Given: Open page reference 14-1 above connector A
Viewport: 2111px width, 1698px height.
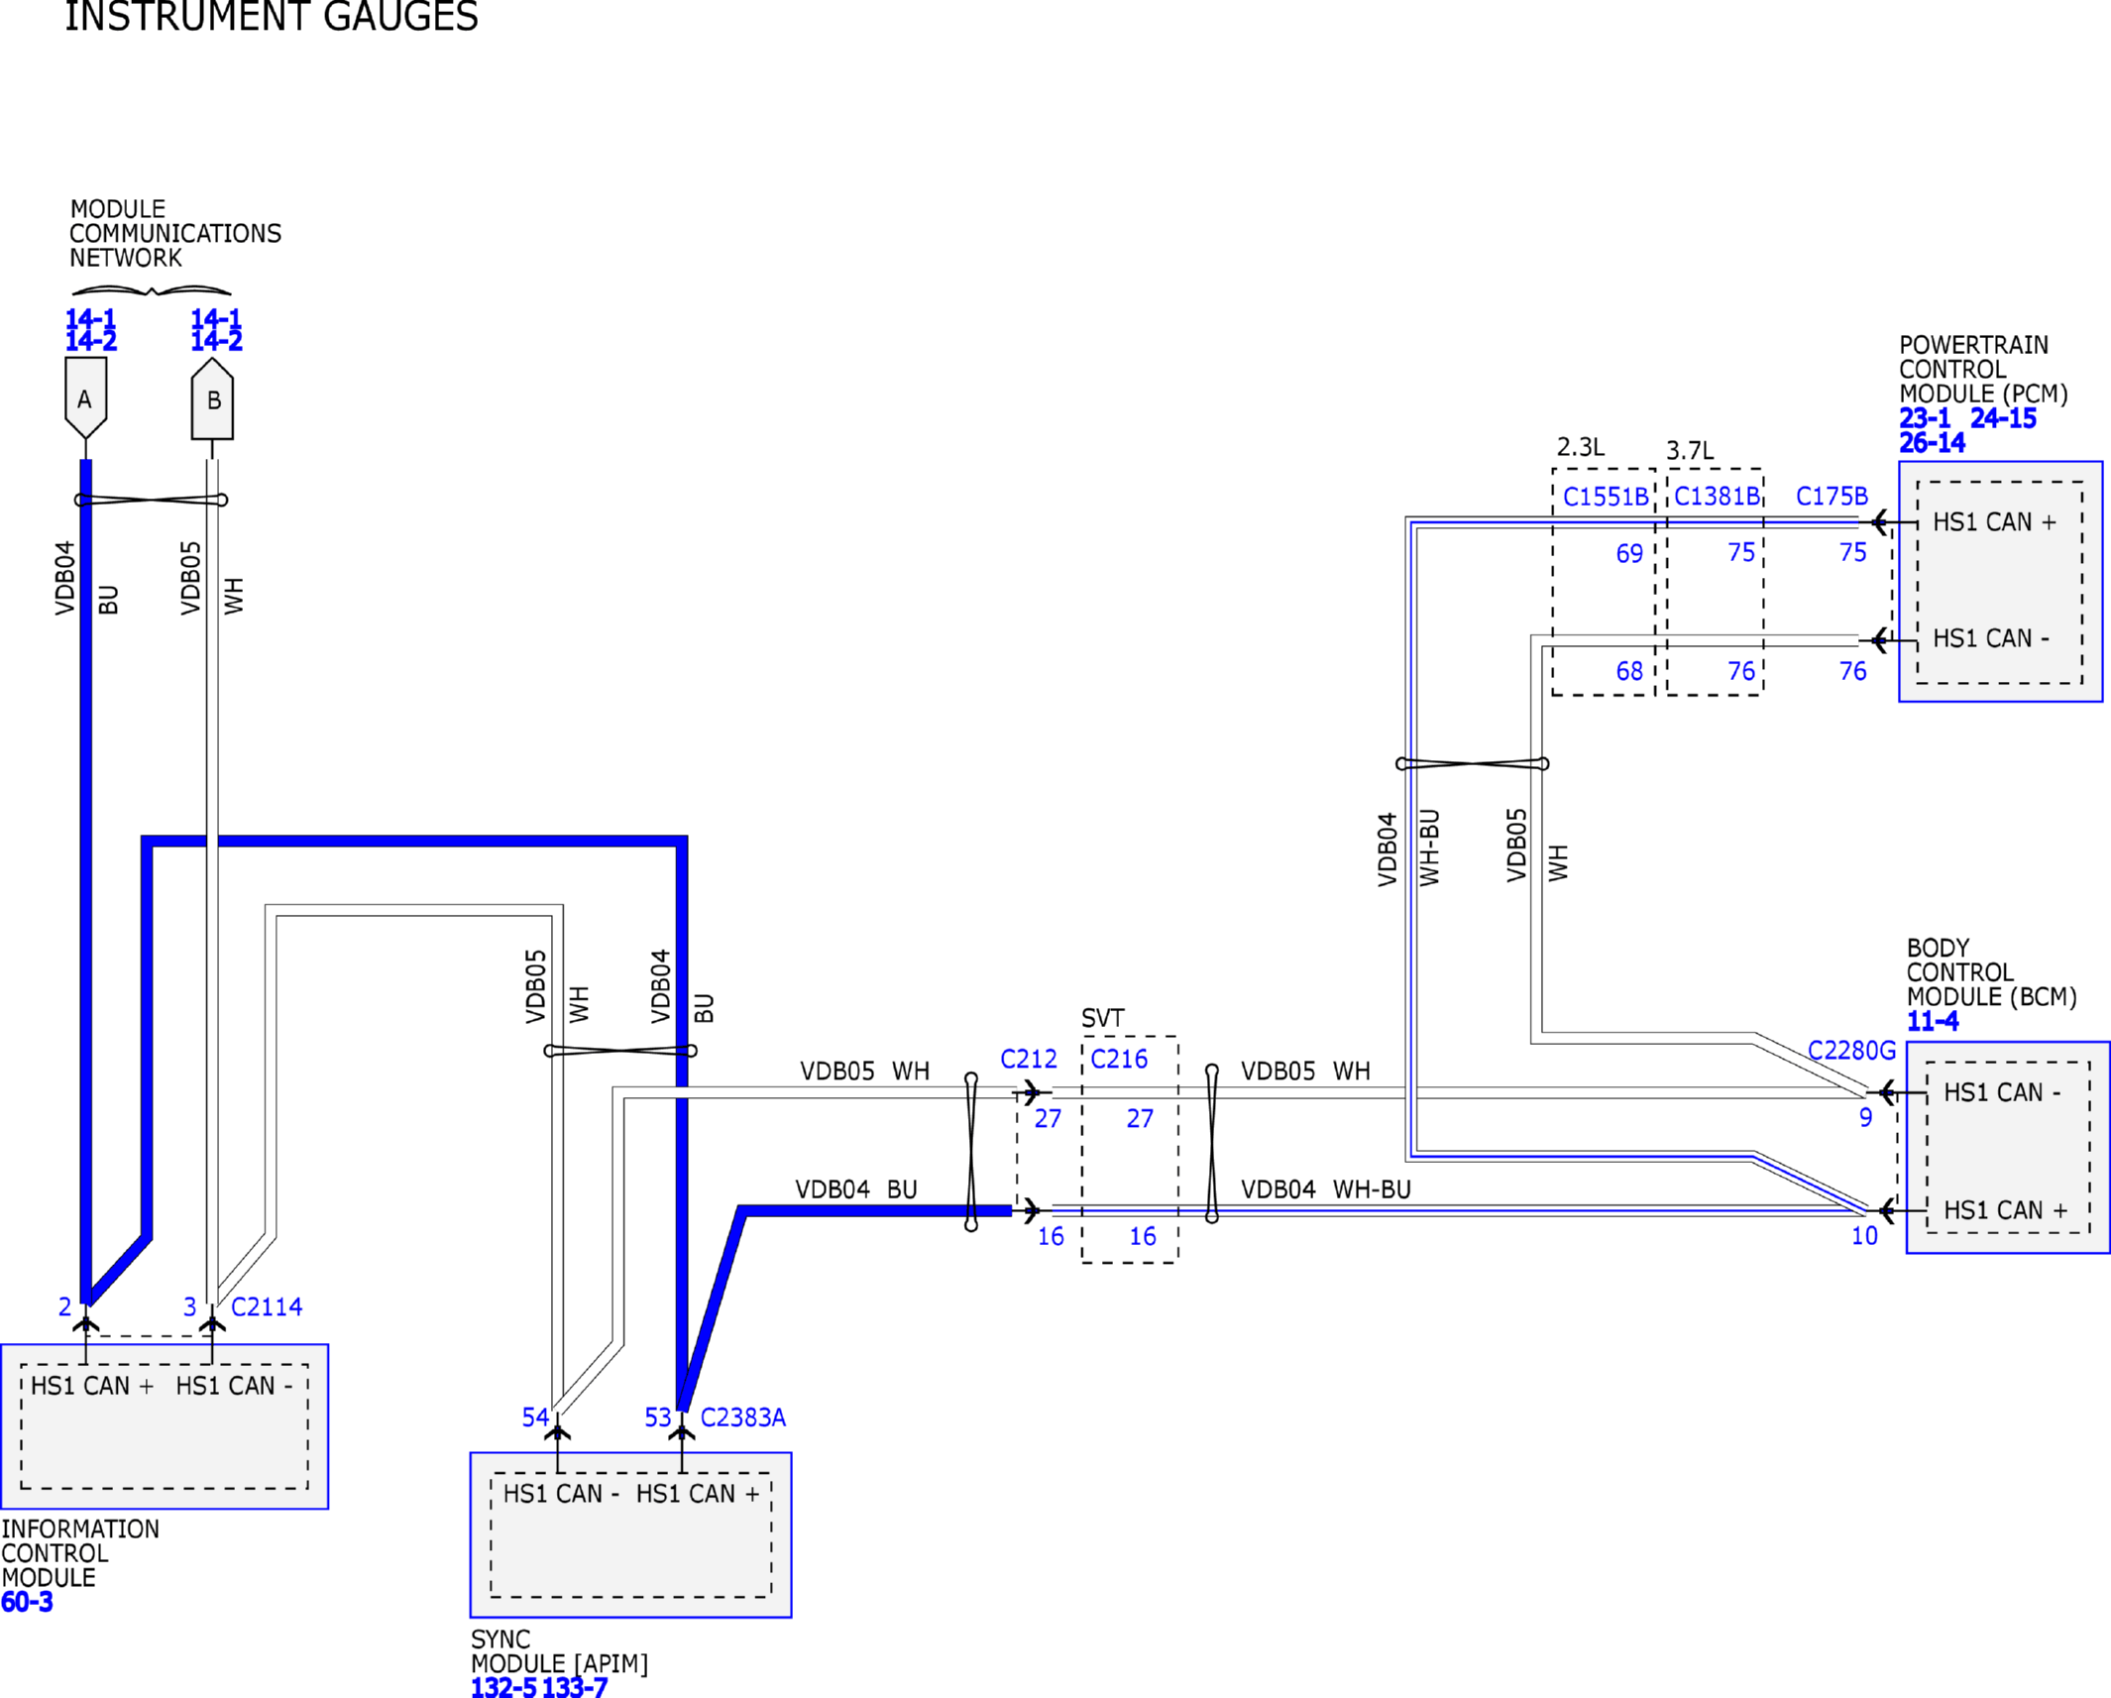Looking at the screenshot, I should click(x=90, y=319).
